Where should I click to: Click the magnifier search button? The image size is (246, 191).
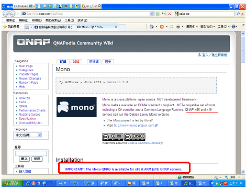pyautogui.click(x=238, y=14)
